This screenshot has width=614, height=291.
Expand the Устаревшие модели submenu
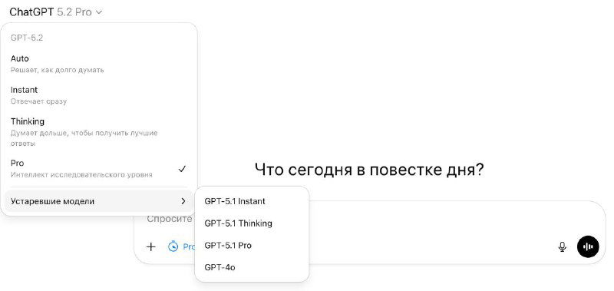pyautogui.click(x=98, y=201)
